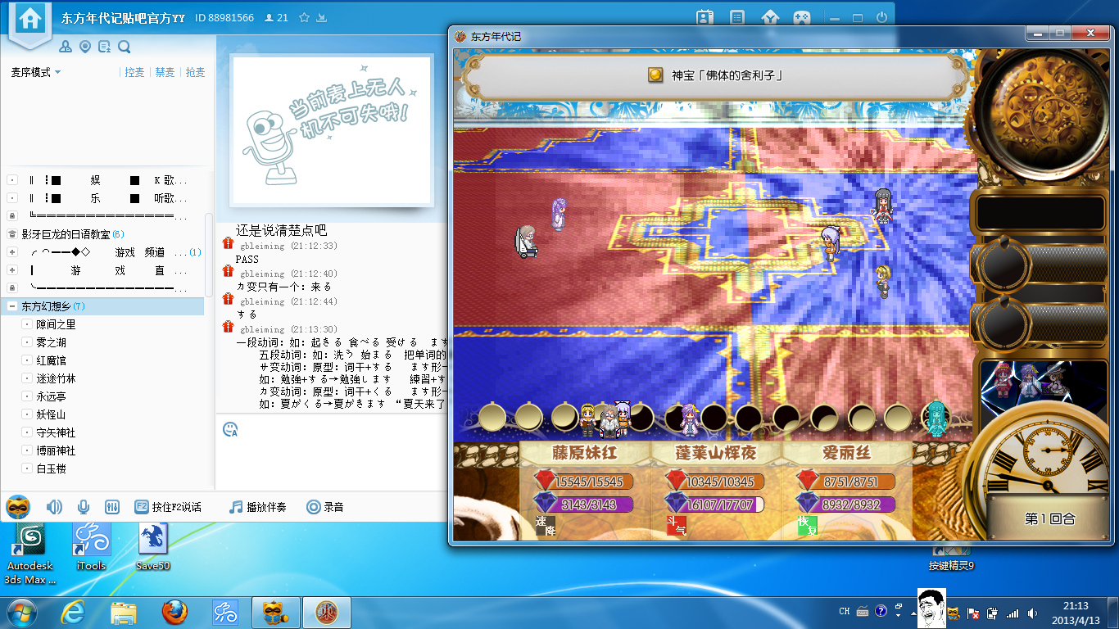Click 蓬莱山辉夜's purple MP bar 16107/17707

714,505
